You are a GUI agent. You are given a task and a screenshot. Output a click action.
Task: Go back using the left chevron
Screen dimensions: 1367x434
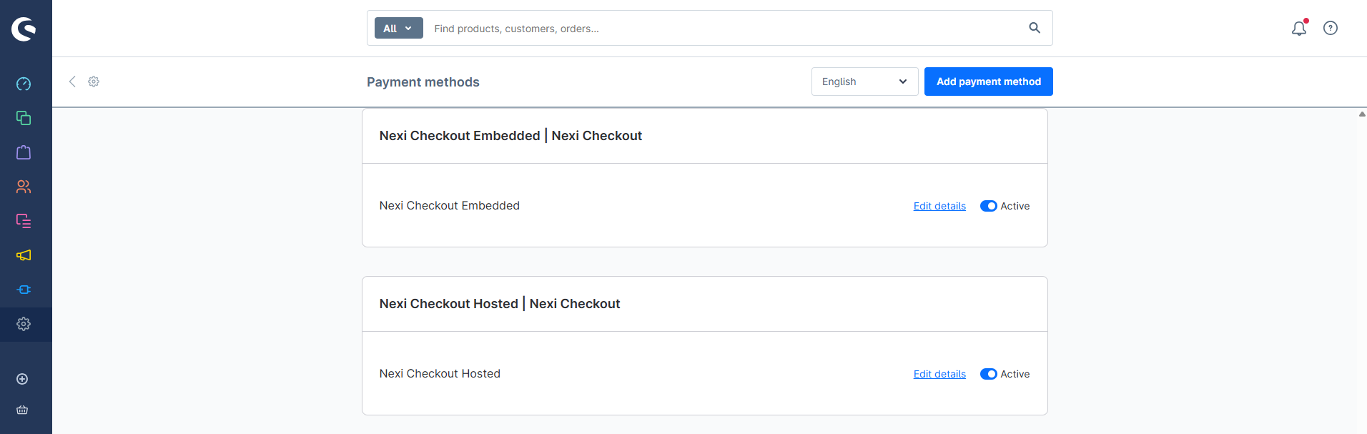pos(72,82)
